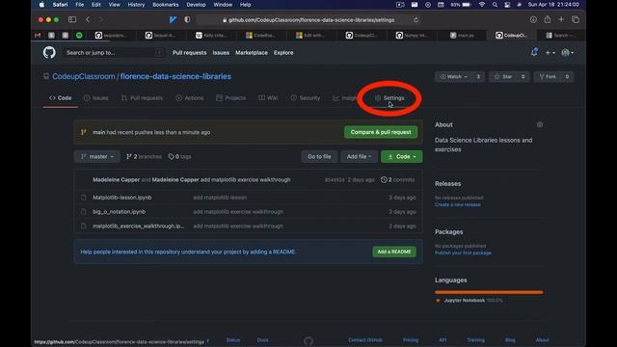Open the user avatar menu

[x=567, y=53]
